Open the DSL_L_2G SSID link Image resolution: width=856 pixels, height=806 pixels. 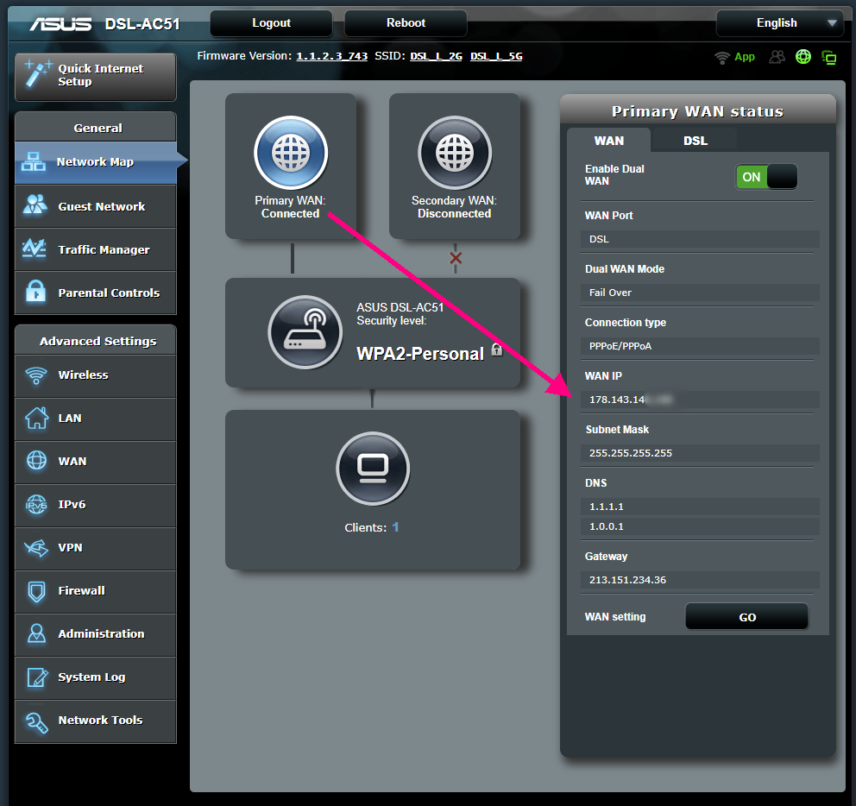pos(436,56)
